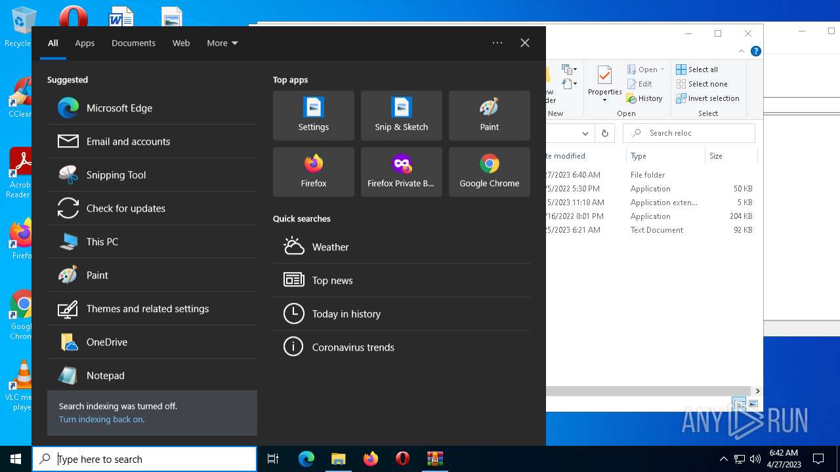Open This PC from suggestions
840x472 pixels.
tap(152, 242)
